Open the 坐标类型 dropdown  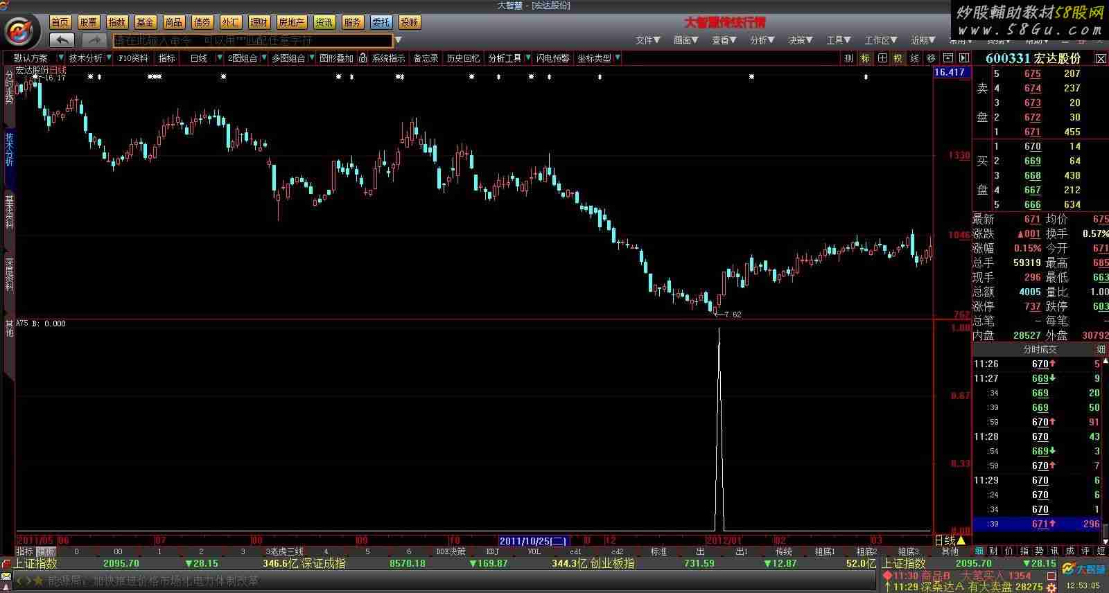click(x=598, y=58)
